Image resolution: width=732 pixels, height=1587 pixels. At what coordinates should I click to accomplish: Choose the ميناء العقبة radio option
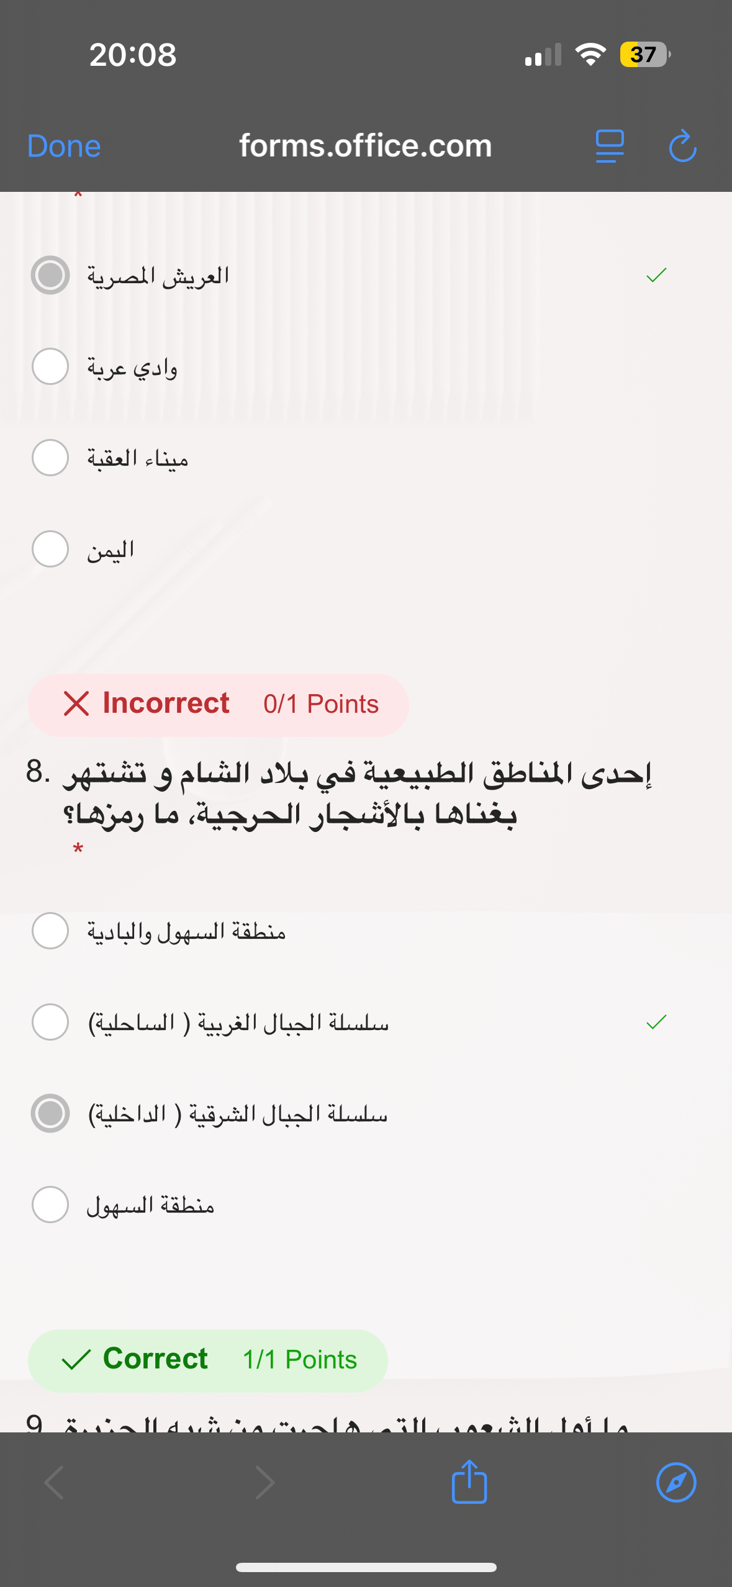pyautogui.click(x=50, y=458)
